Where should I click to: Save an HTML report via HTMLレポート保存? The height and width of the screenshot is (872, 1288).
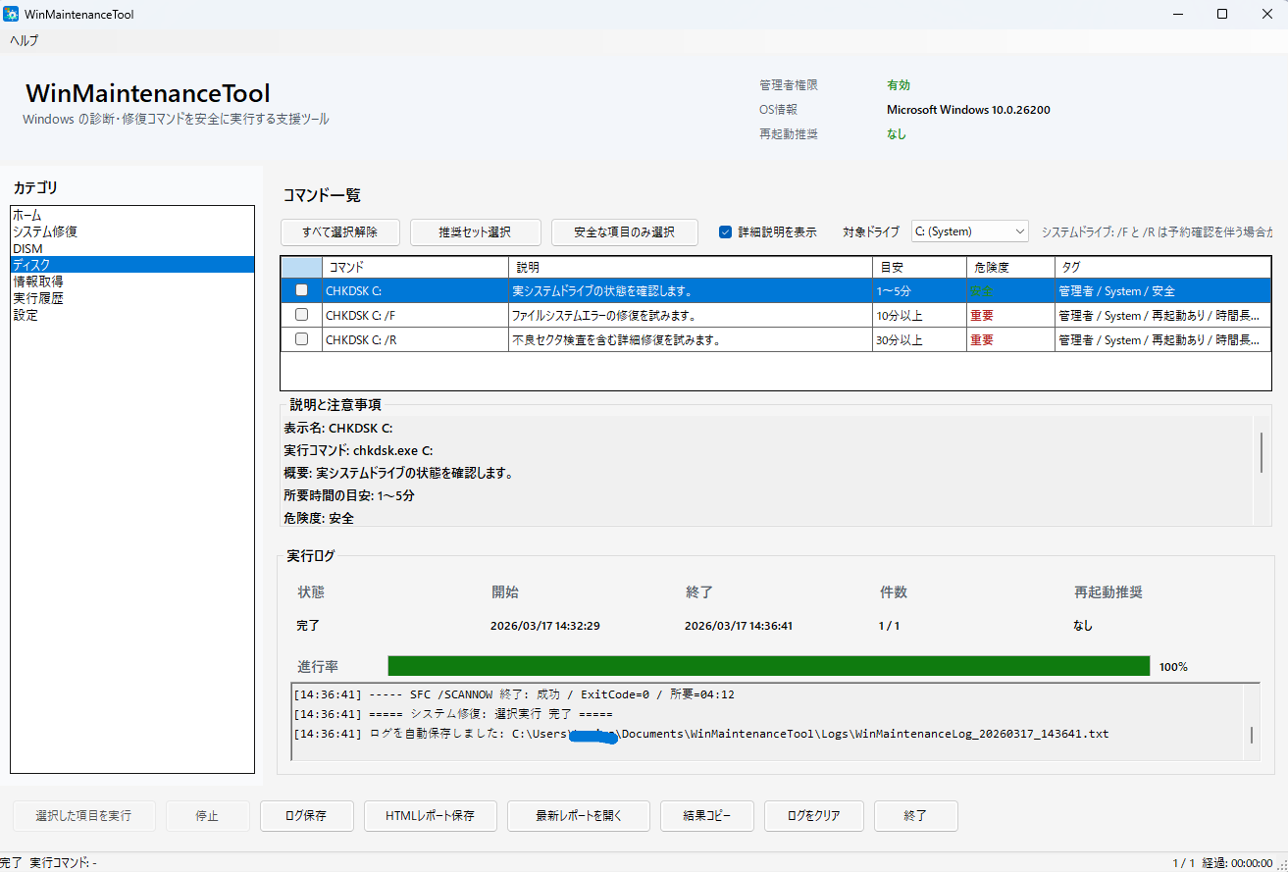(430, 815)
